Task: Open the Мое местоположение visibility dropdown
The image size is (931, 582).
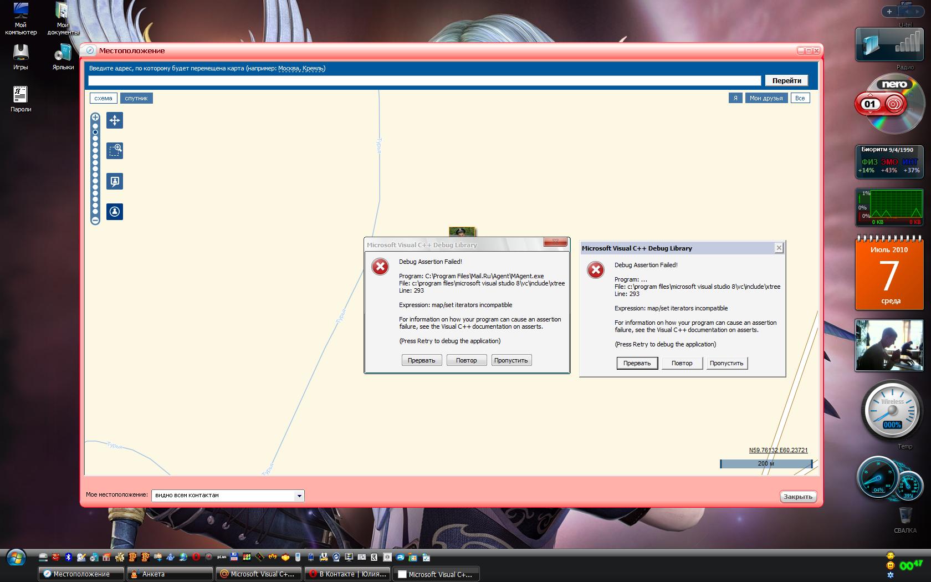Action: [x=228, y=496]
